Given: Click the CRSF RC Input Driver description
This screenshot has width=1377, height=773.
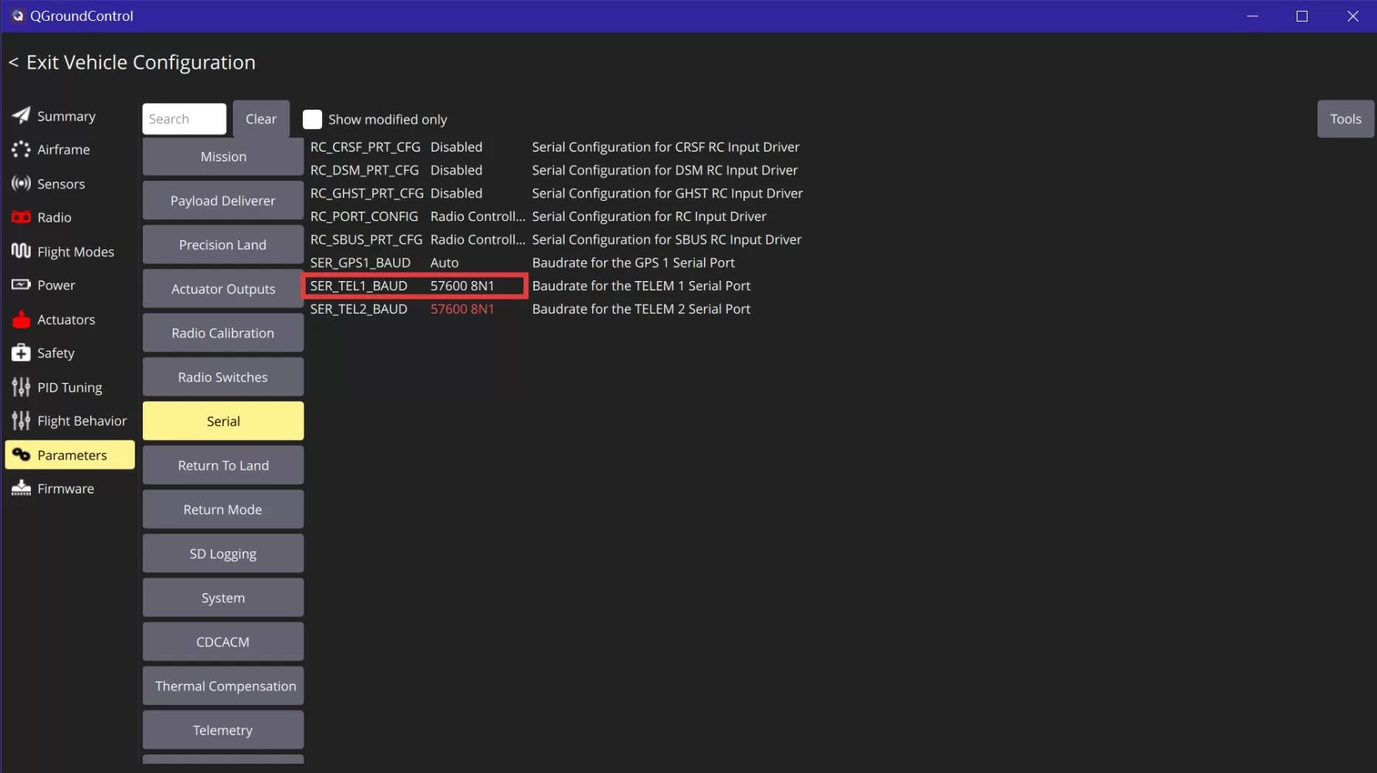Looking at the screenshot, I should tap(666, 147).
